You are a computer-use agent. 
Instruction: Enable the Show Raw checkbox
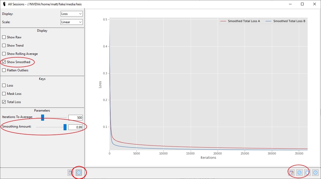click(4, 37)
